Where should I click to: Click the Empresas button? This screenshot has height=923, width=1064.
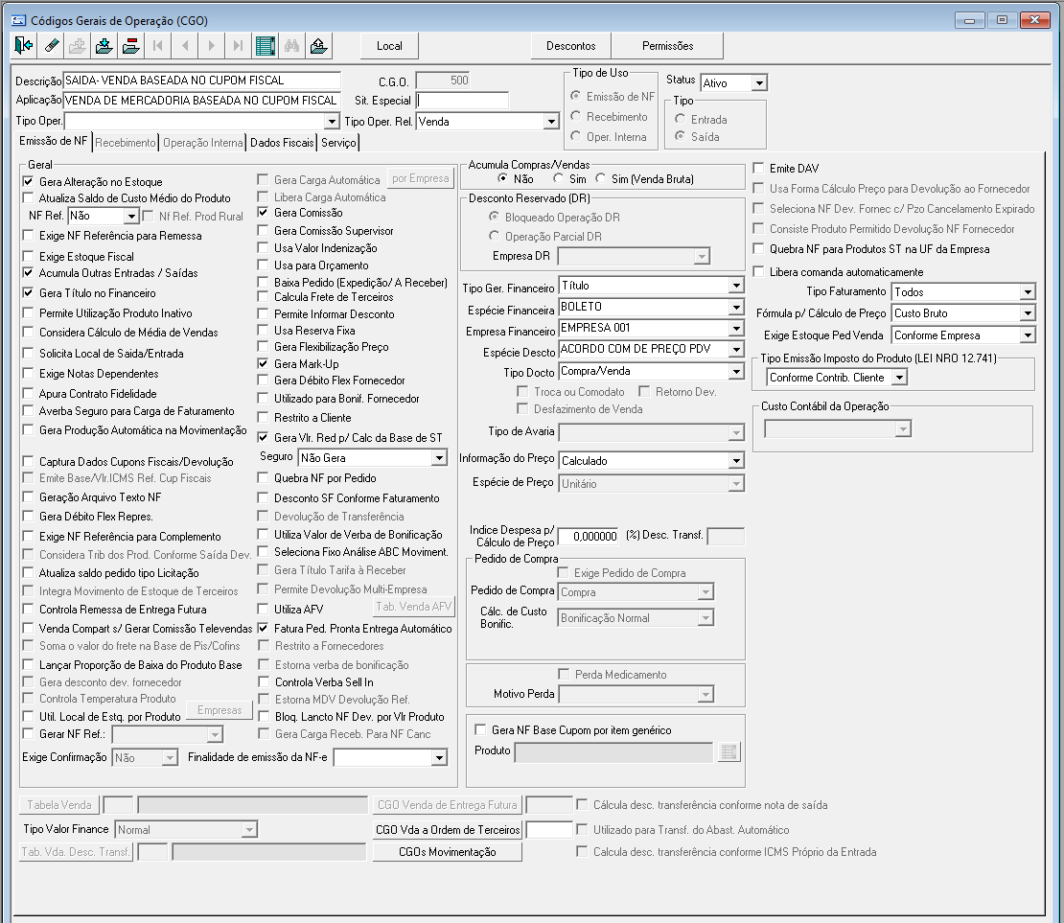(x=220, y=710)
